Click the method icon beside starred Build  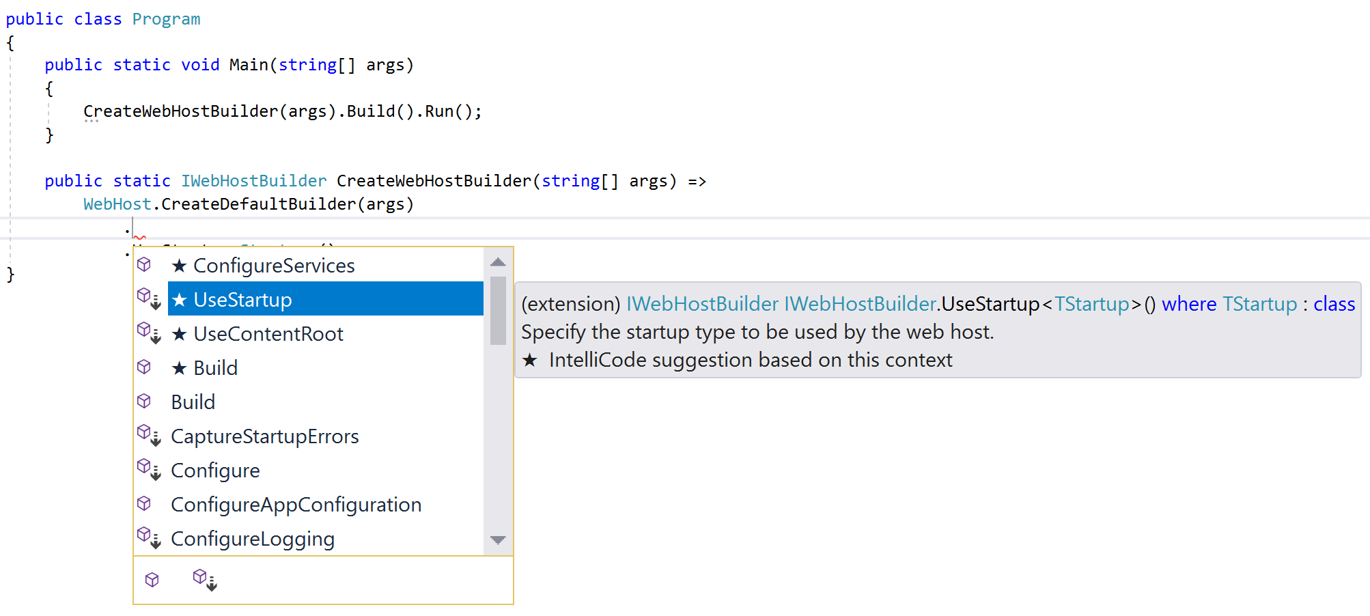(144, 367)
